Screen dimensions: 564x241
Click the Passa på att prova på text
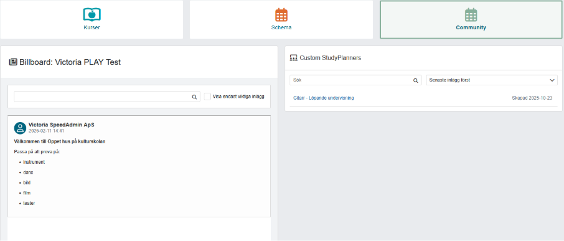37,151
